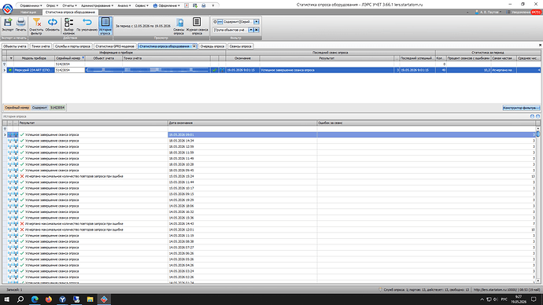Viewport: 543px width, 305px height.
Task: Click second round icon above history grid
Action: [537, 116]
